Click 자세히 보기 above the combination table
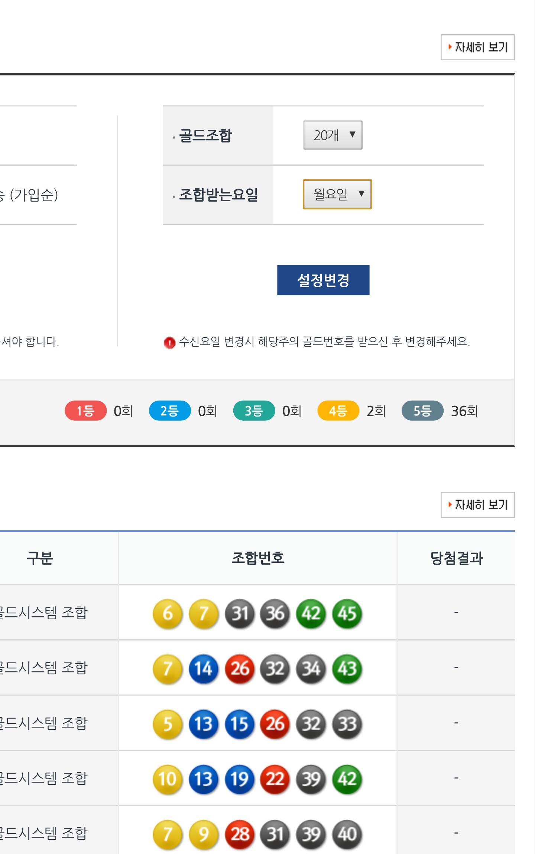This screenshot has width=535, height=854. coord(477,505)
